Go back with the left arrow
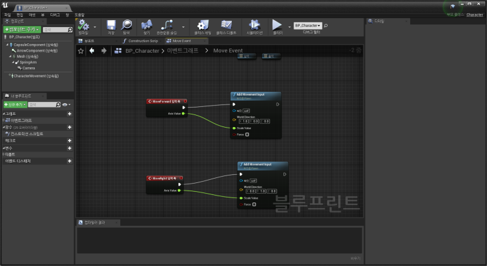The image size is (487, 266). click(x=91, y=50)
